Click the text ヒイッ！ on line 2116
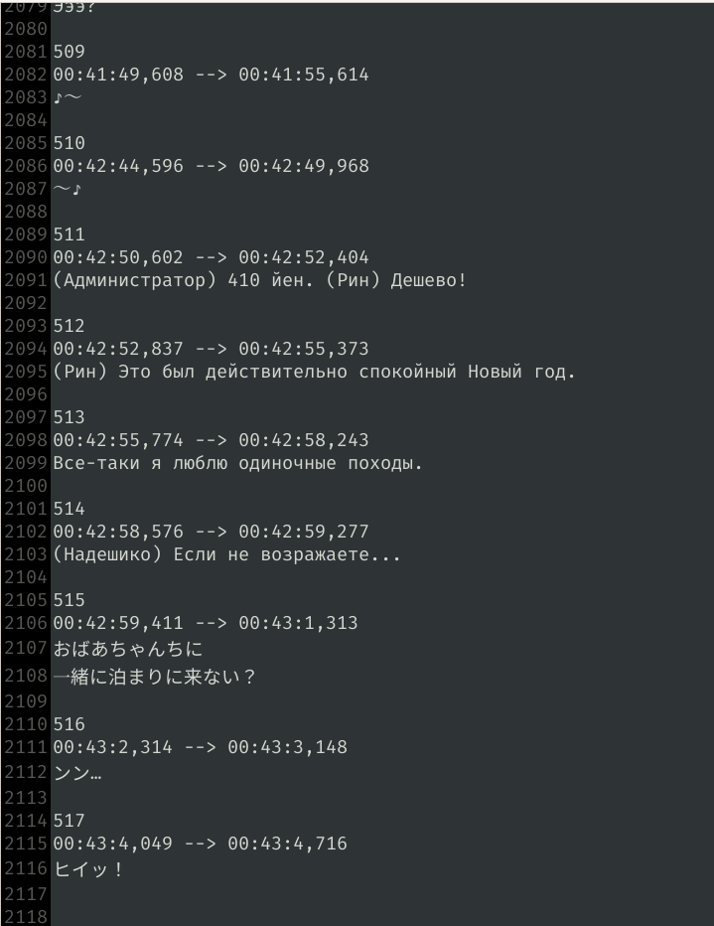 [x=88, y=869]
